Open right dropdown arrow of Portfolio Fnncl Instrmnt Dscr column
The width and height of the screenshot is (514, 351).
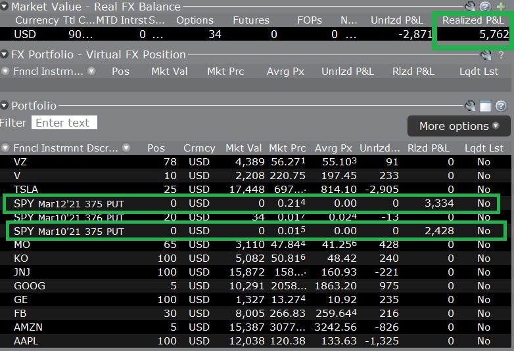pyautogui.click(x=126, y=148)
